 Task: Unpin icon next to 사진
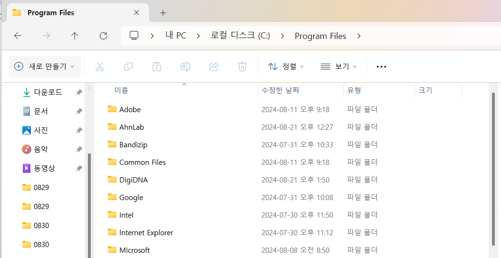point(79,130)
